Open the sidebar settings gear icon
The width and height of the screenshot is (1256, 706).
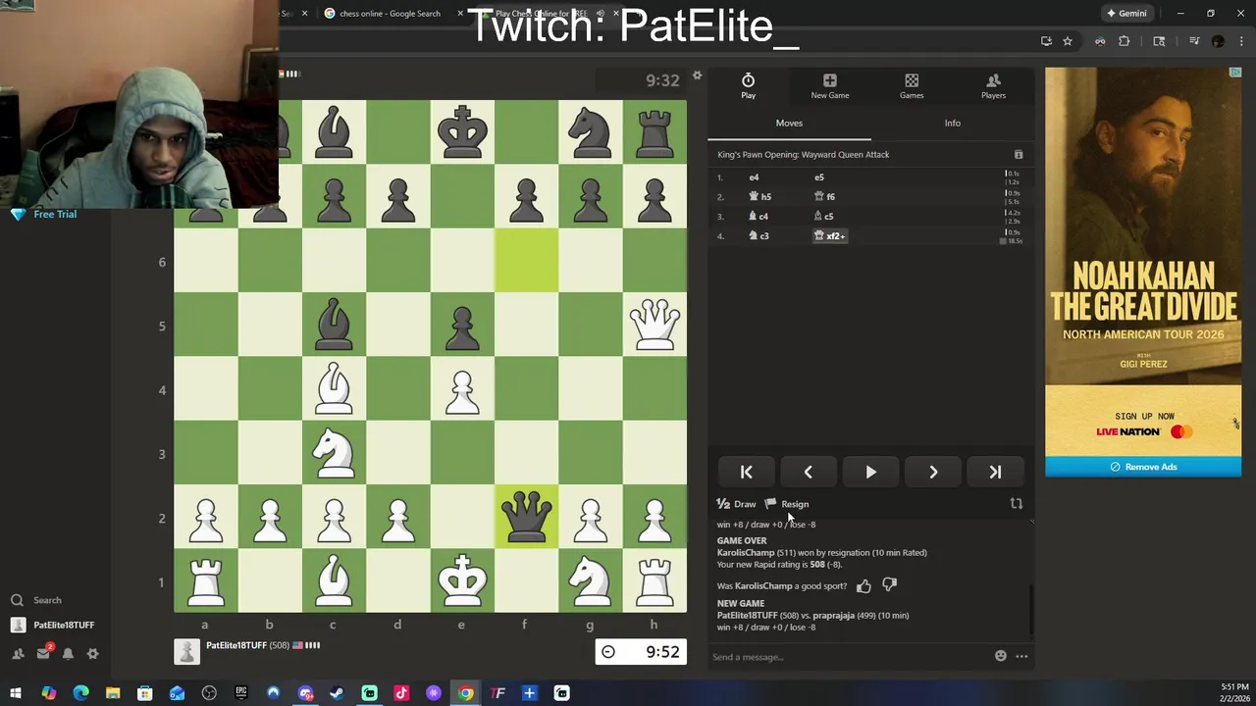click(92, 653)
